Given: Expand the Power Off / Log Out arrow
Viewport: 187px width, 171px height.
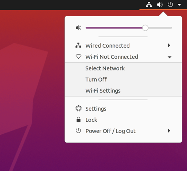Looking at the screenshot, I should (169, 131).
